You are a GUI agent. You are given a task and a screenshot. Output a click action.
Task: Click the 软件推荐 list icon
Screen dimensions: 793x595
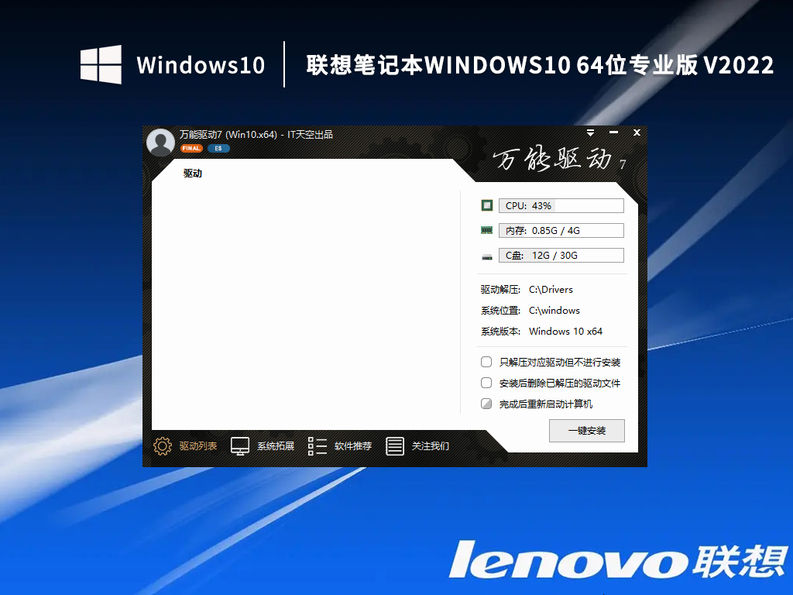[317, 446]
